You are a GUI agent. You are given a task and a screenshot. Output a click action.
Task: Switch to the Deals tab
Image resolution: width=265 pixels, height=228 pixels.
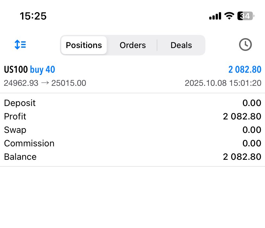point(181,45)
